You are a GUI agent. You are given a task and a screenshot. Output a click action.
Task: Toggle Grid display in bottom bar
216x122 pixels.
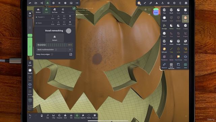[x=71, y=116]
